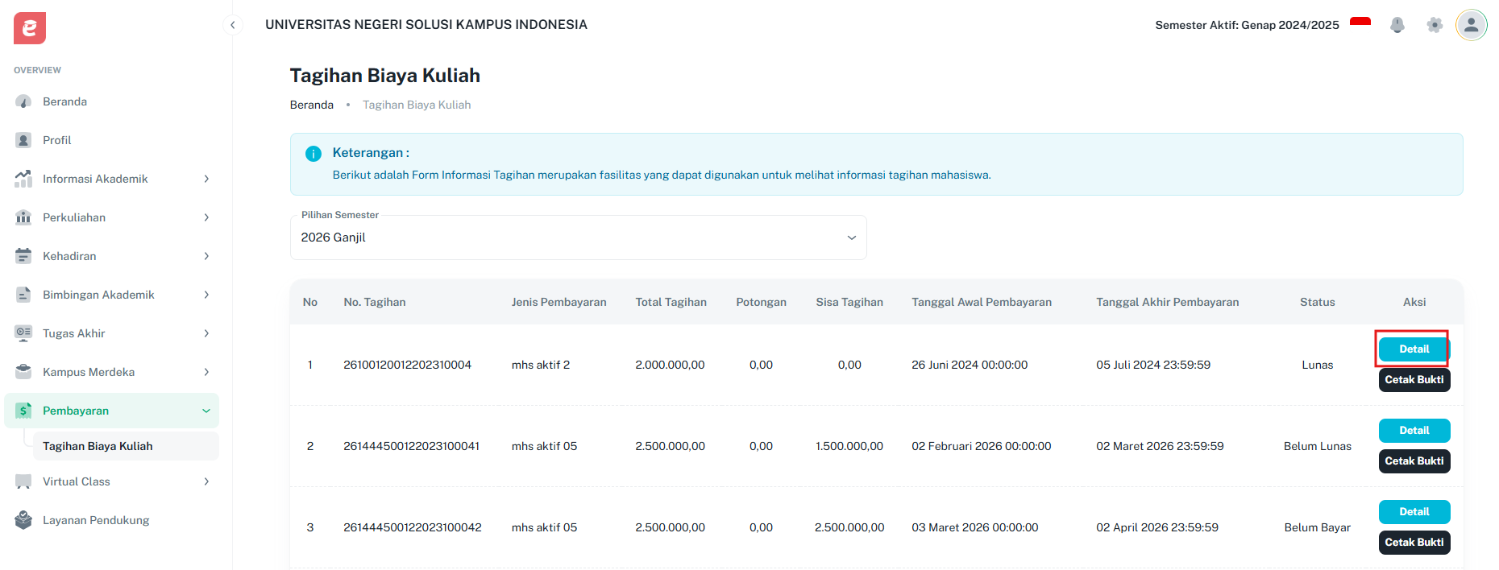Click the Virtual Class board icon
This screenshot has width=1499, height=570.
[x=23, y=481]
